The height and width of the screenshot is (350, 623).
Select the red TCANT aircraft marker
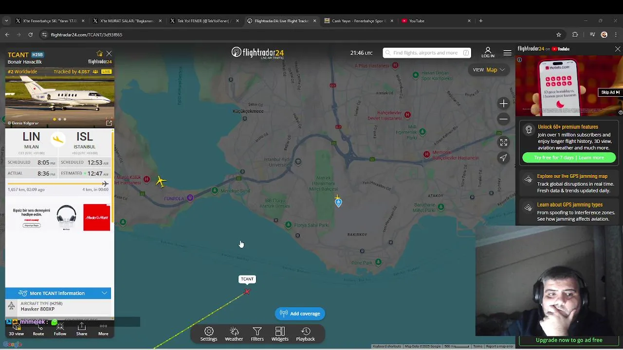click(x=247, y=292)
